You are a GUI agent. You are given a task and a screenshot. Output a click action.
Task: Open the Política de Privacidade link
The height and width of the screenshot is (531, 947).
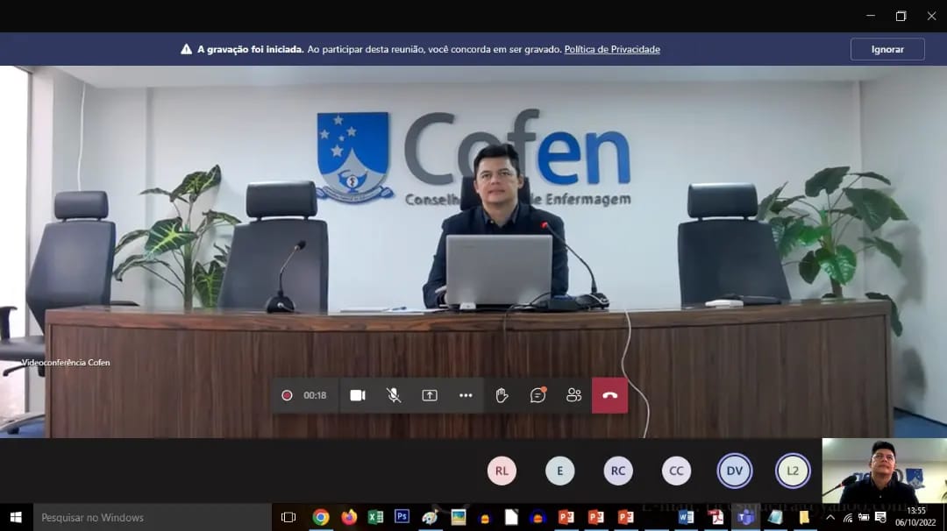pos(612,49)
